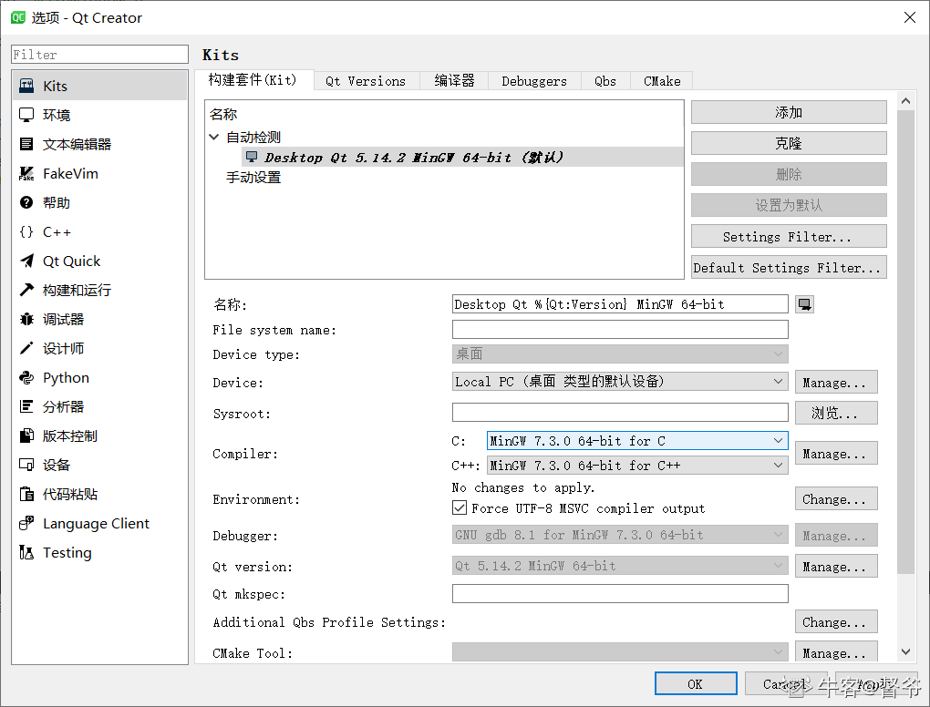Click the scroll-down arrow of Kits panel
This screenshot has width=930, height=707.
pos(905,651)
